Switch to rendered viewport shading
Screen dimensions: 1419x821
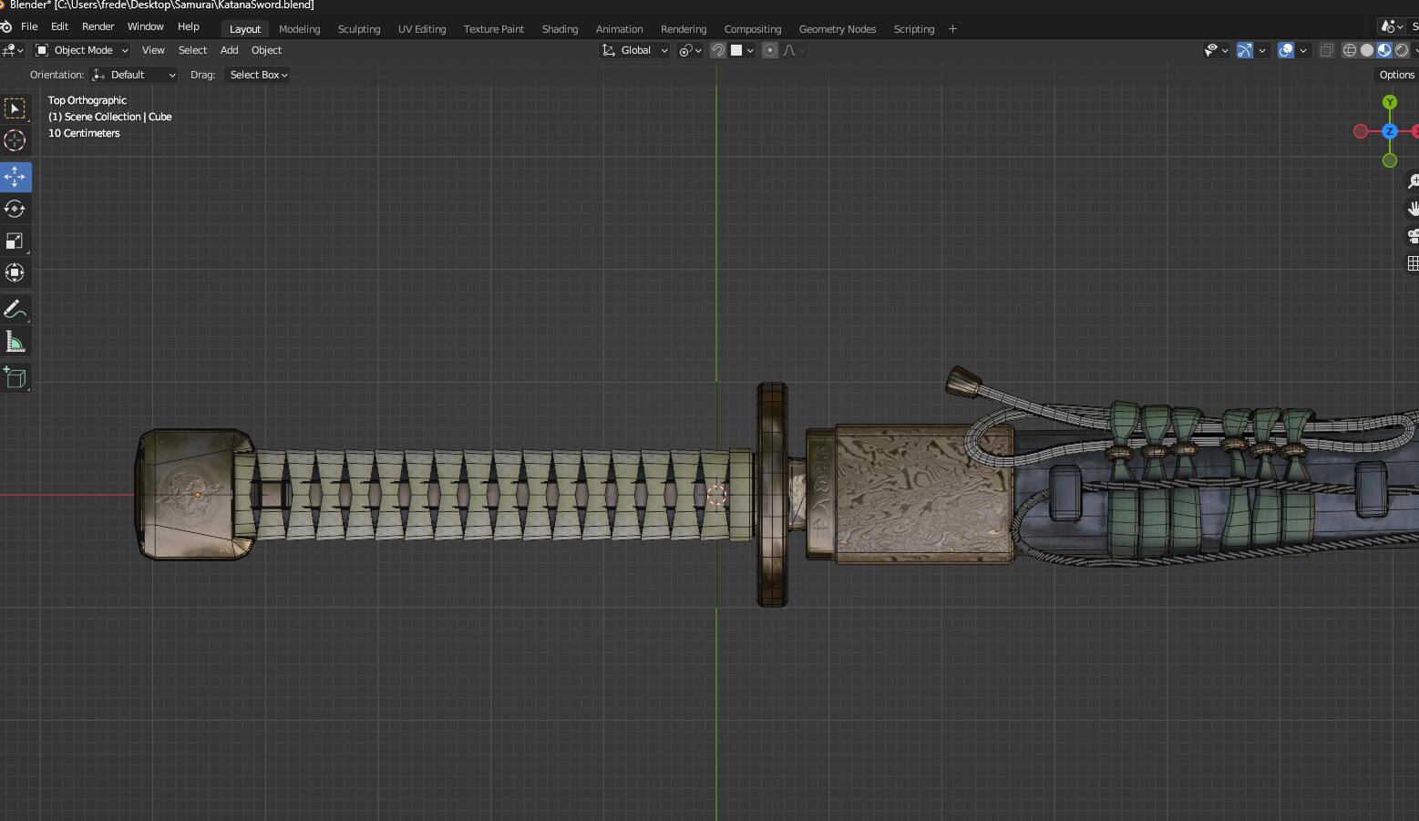click(x=1402, y=50)
